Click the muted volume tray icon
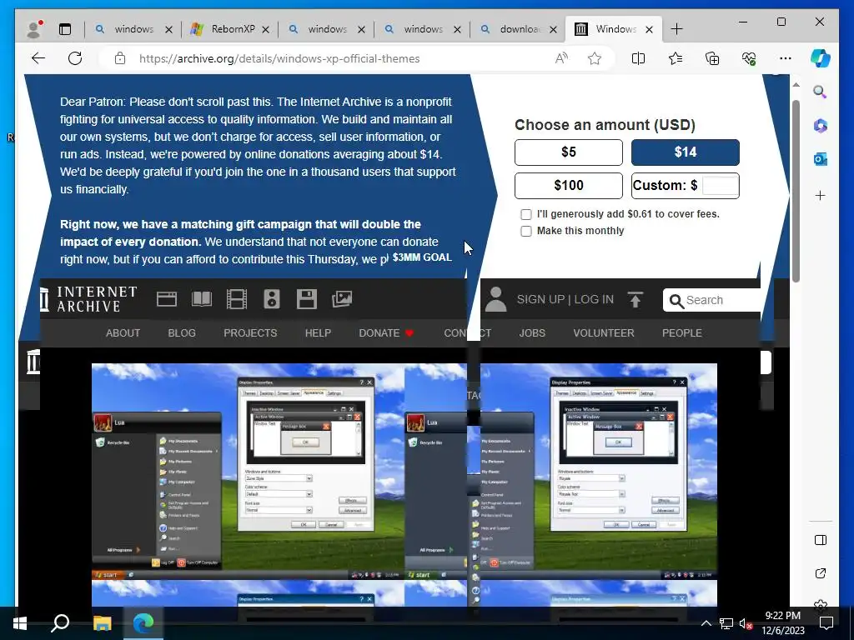Viewport: 854px width, 640px height. (x=746, y=623)
